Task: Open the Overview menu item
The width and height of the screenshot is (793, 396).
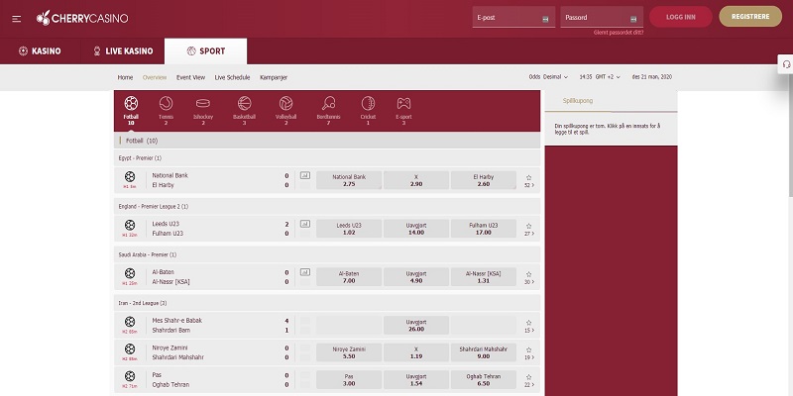Action: [155, 78]
